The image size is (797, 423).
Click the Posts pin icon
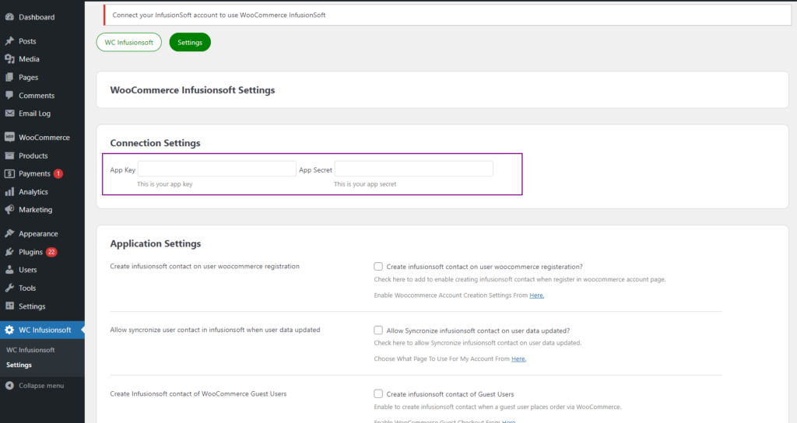pos(9,41)
